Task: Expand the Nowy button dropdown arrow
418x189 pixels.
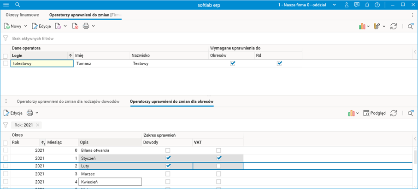Action: coord(25,26)
